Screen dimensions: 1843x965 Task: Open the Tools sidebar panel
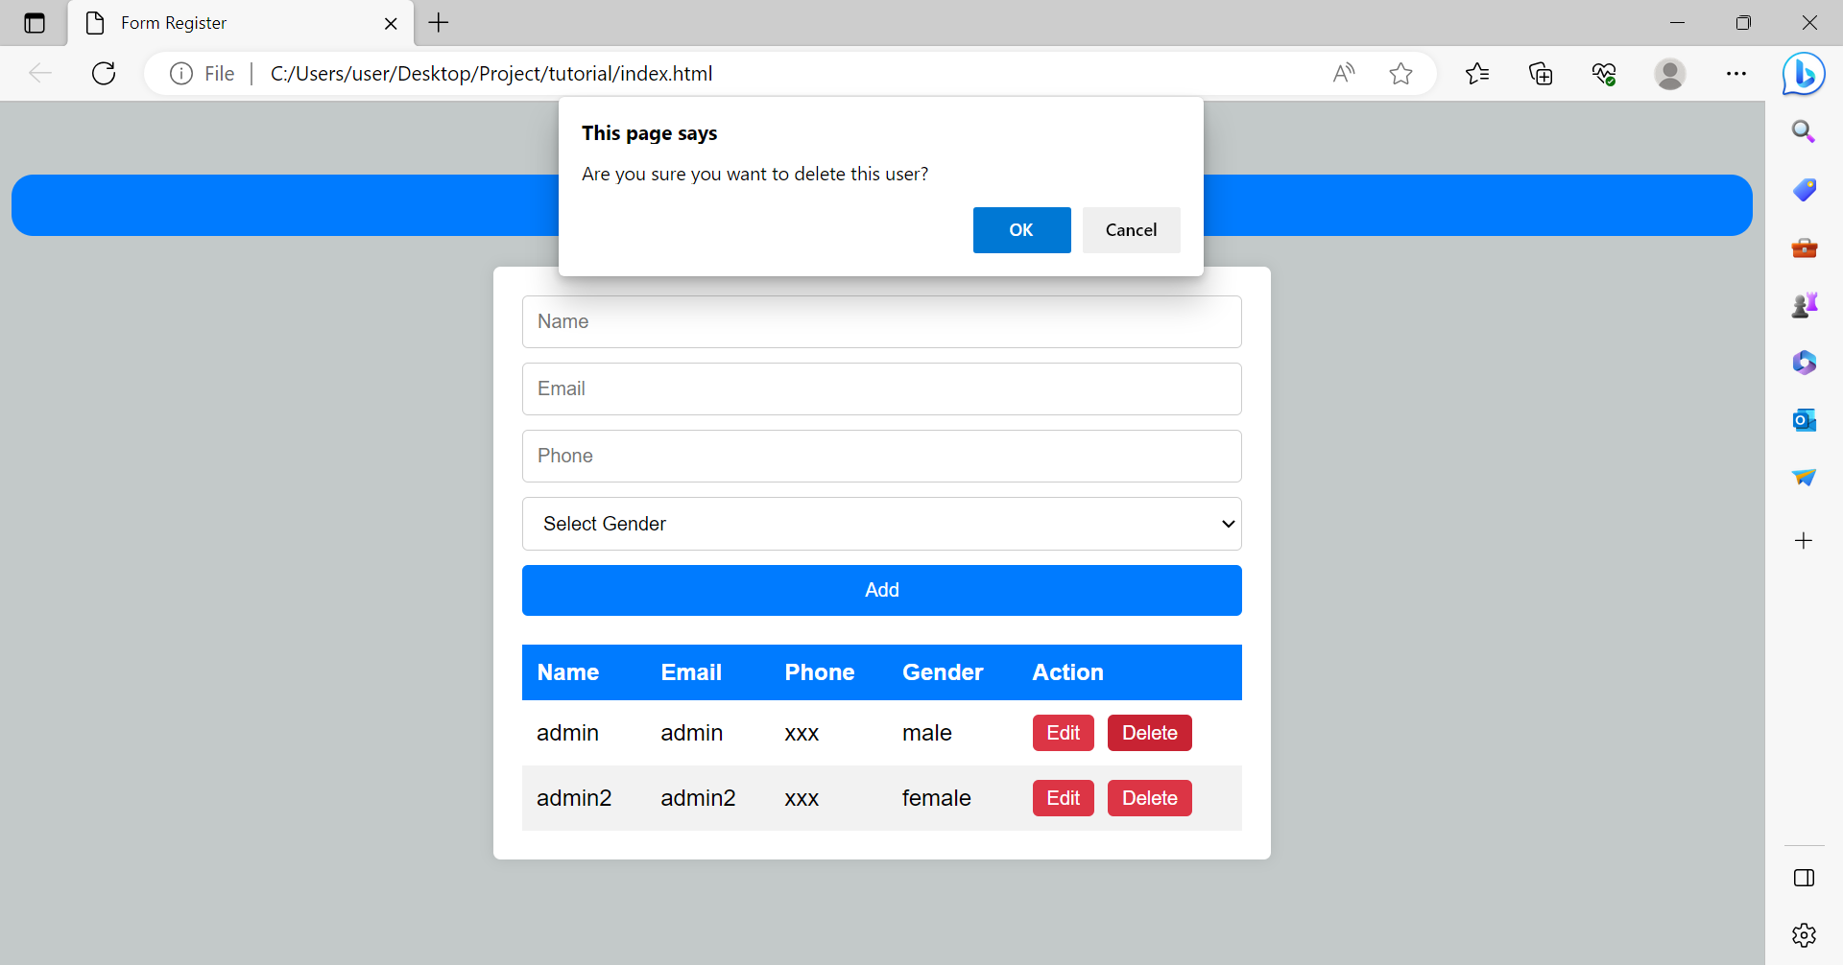(1804, 247)
